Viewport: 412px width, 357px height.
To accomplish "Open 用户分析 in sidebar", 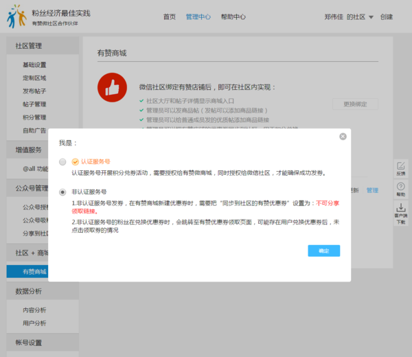I will [x=34, y=323].
